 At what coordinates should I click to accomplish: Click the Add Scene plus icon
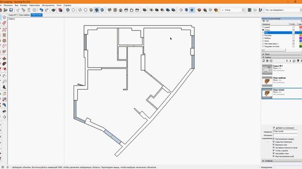tap(268, 61)
